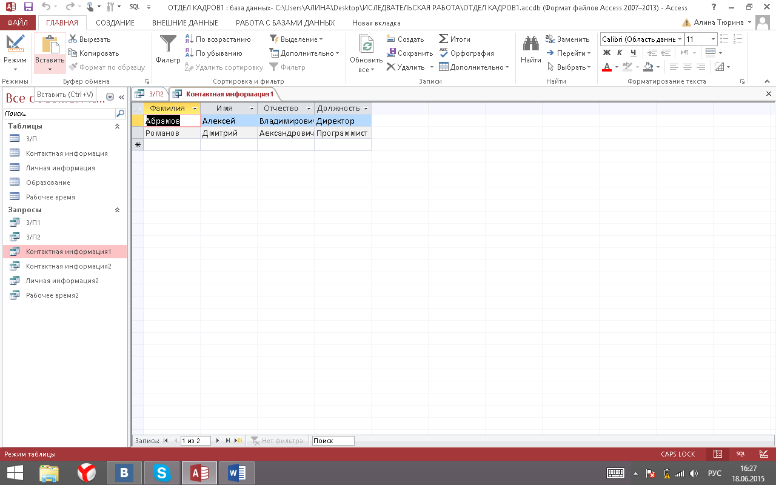Click the Вставить paste clipboard icon

(x=50, y=45)
